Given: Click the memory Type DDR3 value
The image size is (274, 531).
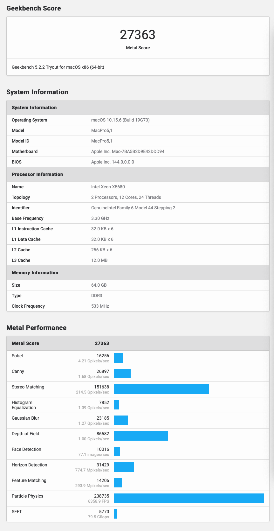Looking at the screenshot, I should (97, 296).
